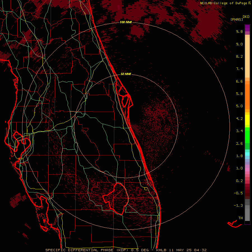252x252 pixels.
Task: Click the 1.0 value on the scale
Action: tap(239, 168)
